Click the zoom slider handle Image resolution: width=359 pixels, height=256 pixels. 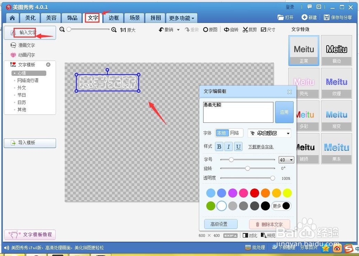point(69,29)
